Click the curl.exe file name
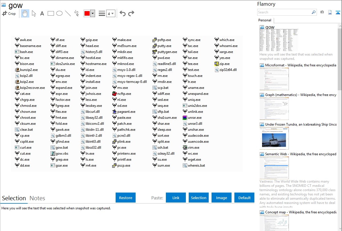This screenshot has height=231, width=342. tap(26, 148)
